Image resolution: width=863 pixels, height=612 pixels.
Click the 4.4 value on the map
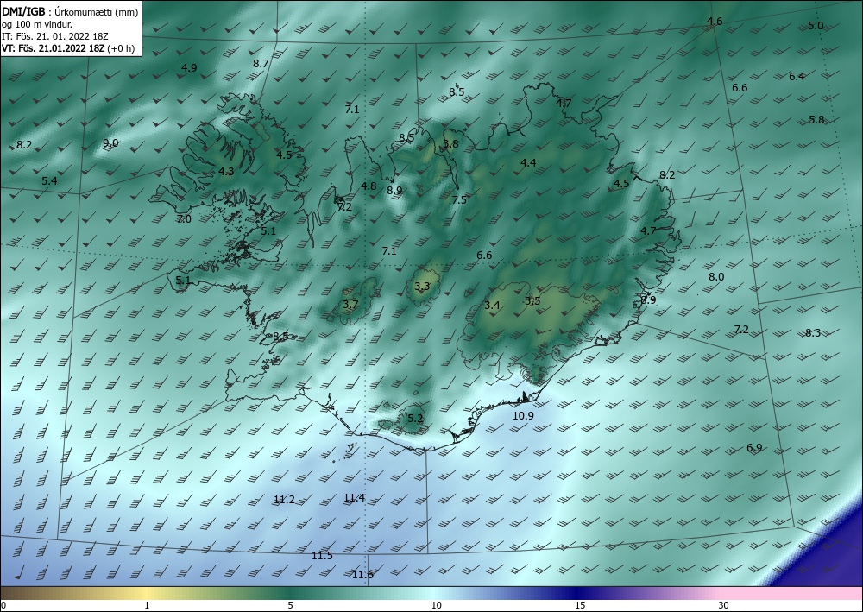pyautogui.click(x=528, y=162)
